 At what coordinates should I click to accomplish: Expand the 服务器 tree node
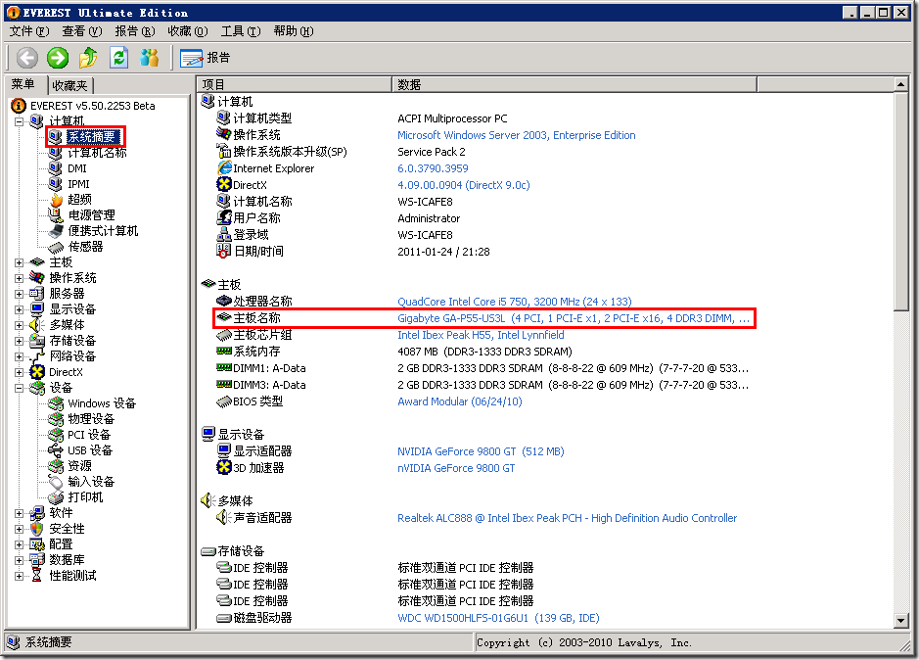tap(20, 294)
